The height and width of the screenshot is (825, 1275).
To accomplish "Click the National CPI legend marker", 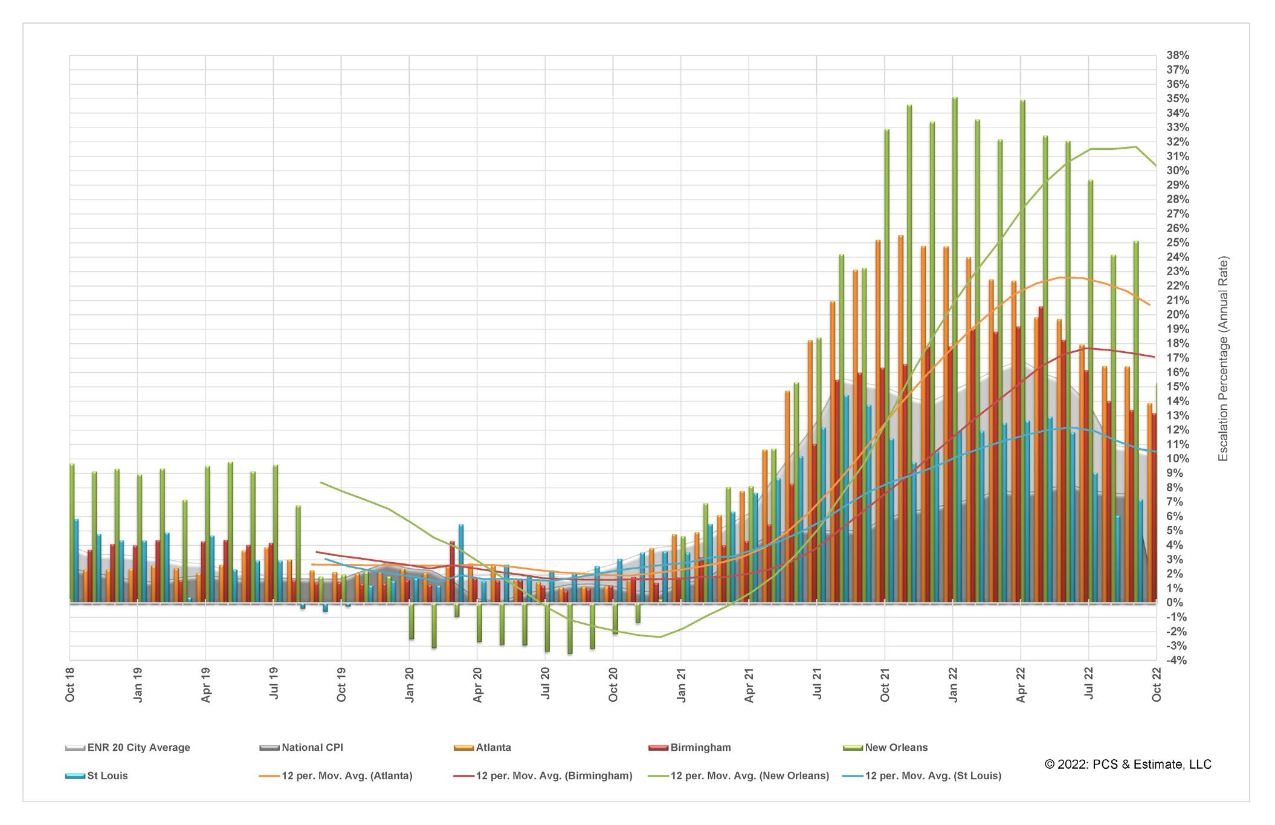I will [x=270, y=748].
